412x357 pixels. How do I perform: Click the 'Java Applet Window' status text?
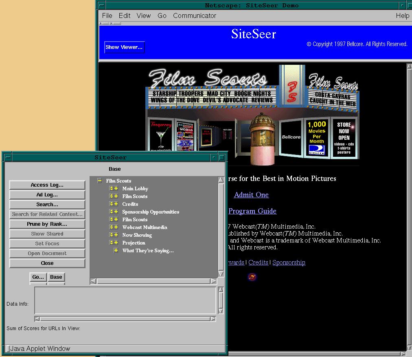tap(40, 348)
